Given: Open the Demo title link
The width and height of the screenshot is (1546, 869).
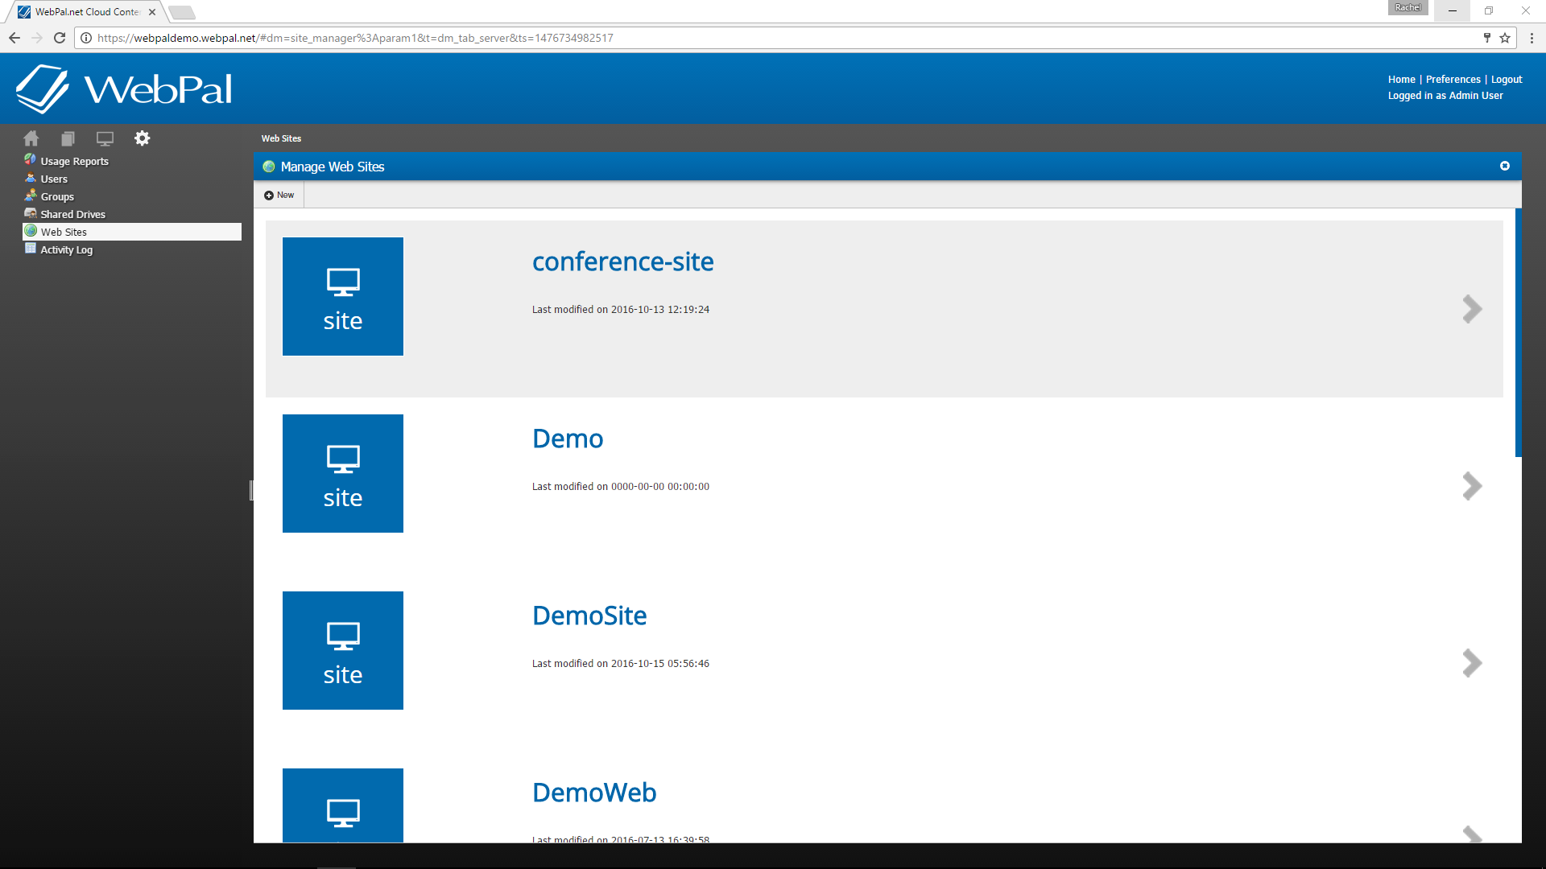Looking at the screenshot, I should [x=568, y=439].
